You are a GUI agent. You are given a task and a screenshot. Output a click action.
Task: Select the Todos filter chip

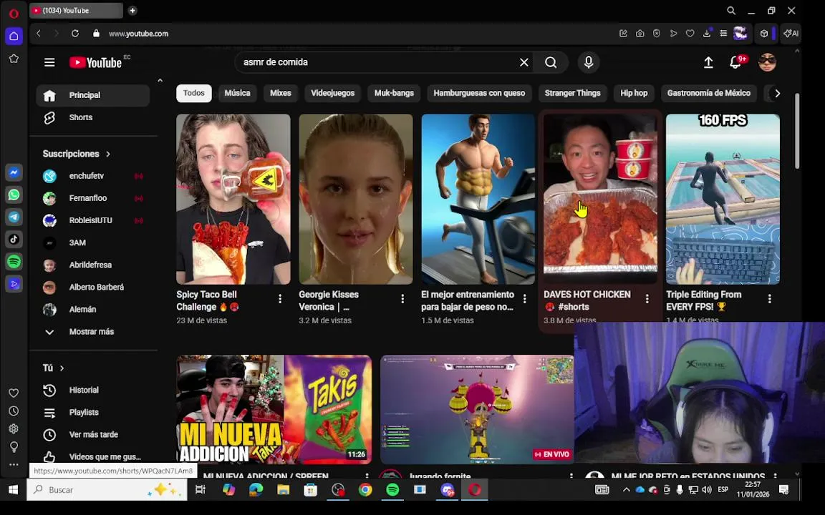pos(193,93)
